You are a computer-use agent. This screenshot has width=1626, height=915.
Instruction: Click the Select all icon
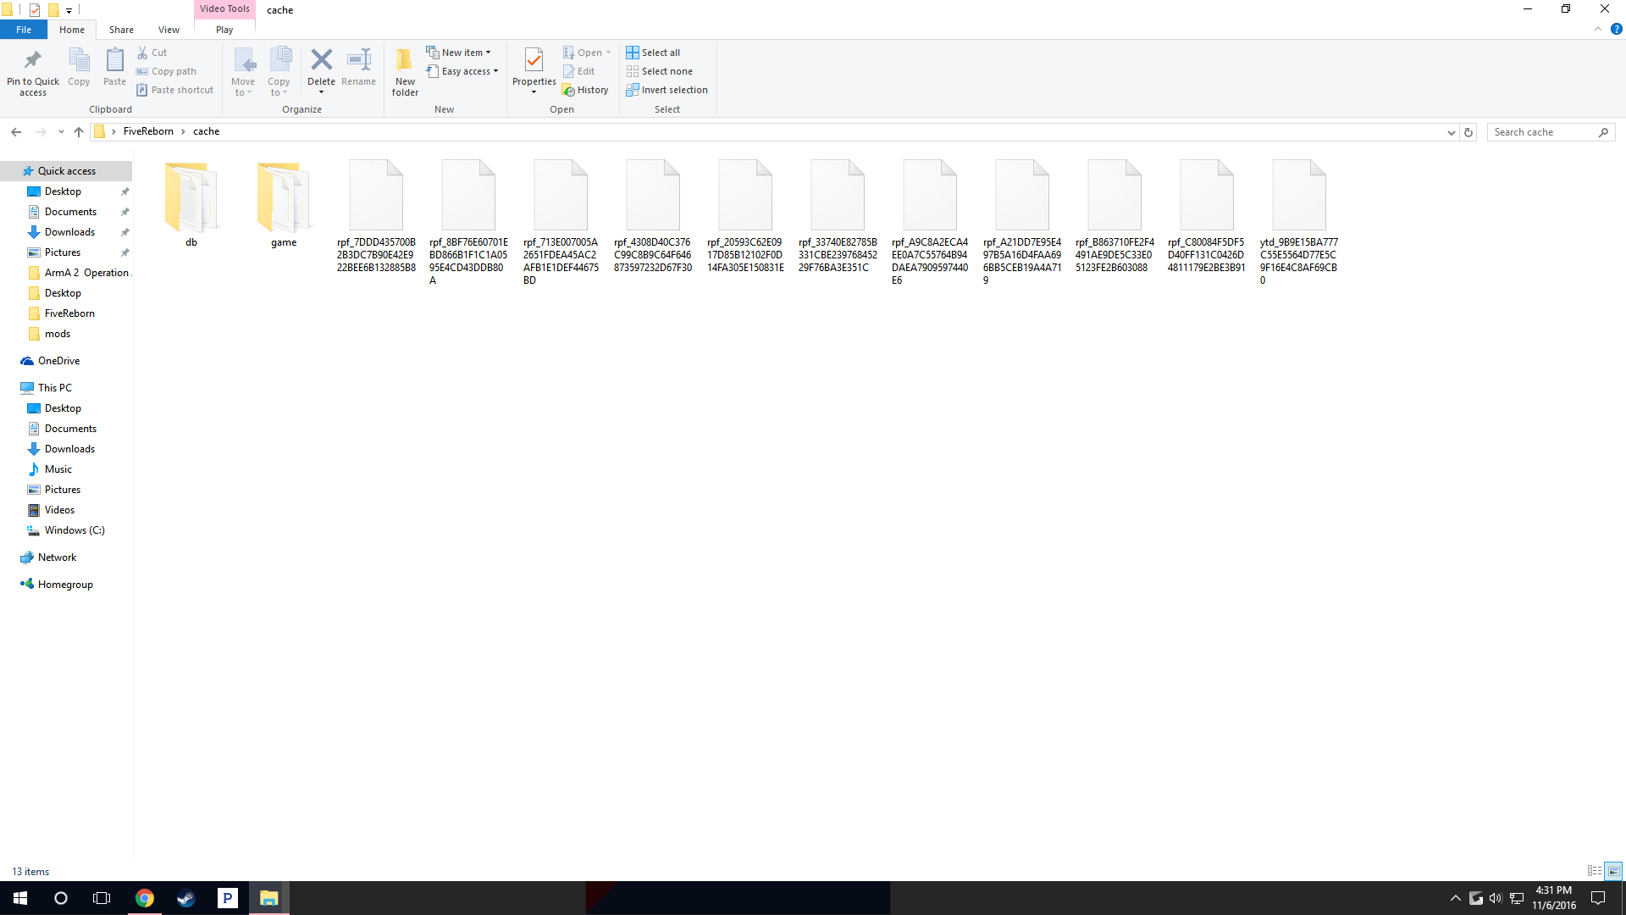point(633,53)
